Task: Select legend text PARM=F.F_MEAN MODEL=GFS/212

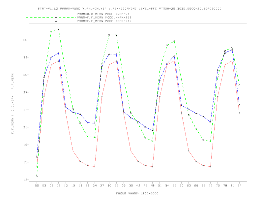Action: coord(104,21)
